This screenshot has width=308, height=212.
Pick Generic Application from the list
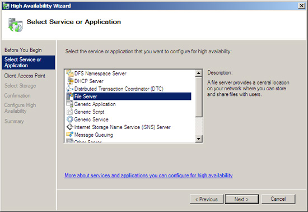click(95, 104)
